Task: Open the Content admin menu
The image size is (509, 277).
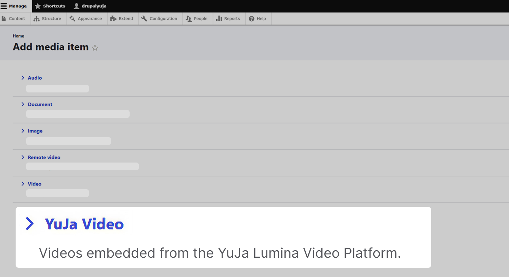Action: coord(14,19)
